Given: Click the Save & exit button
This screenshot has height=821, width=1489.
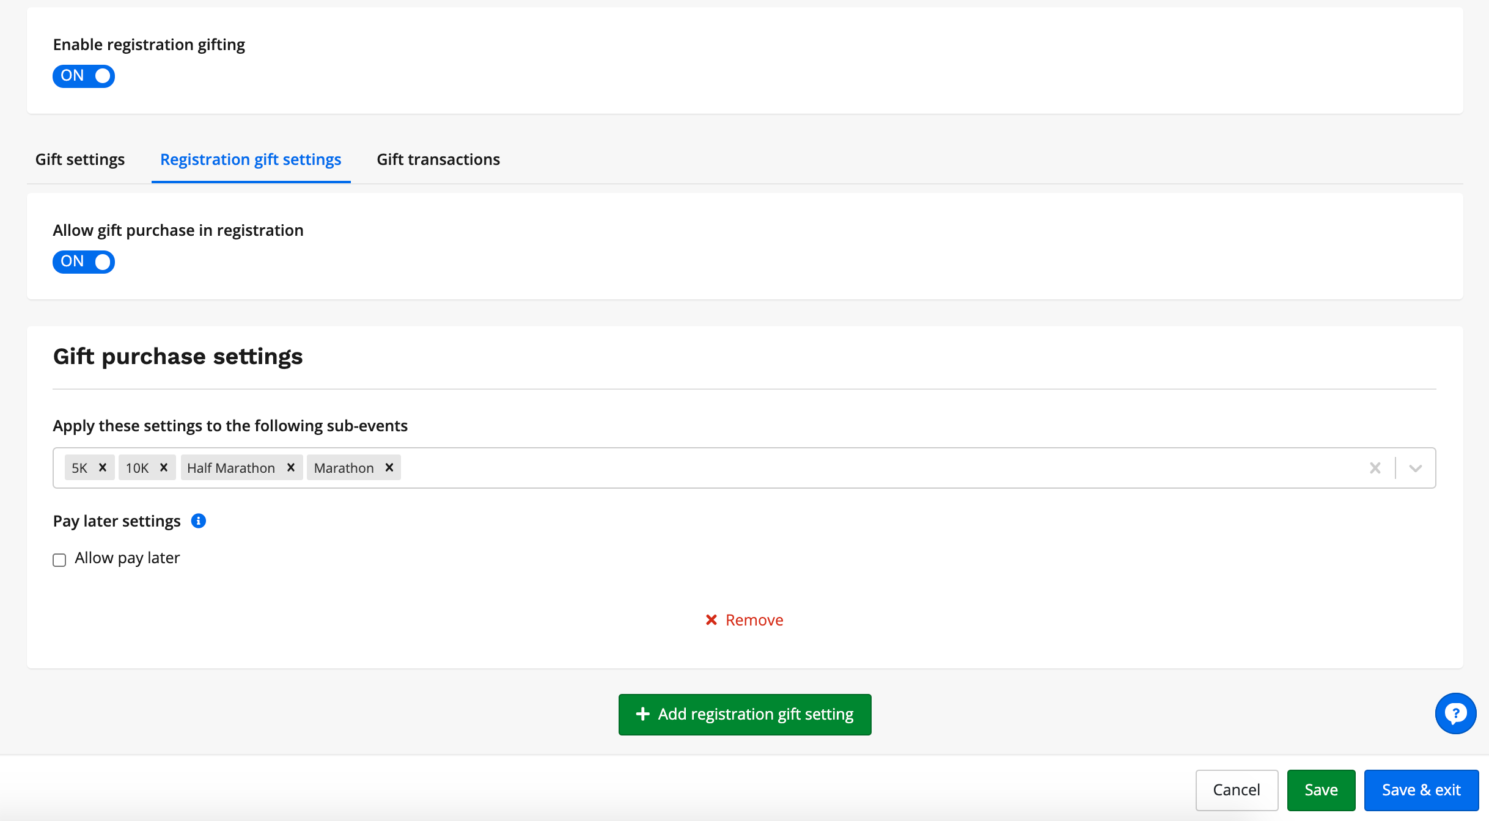Looking at the screenshot, I should click(1421, 790).
